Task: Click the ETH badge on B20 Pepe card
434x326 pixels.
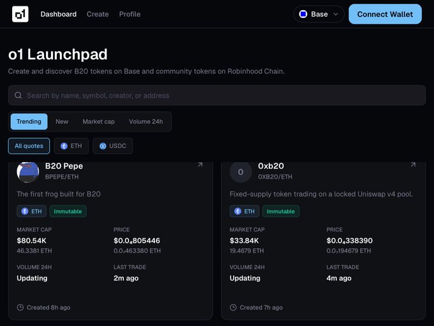Action: click(31, 211)
